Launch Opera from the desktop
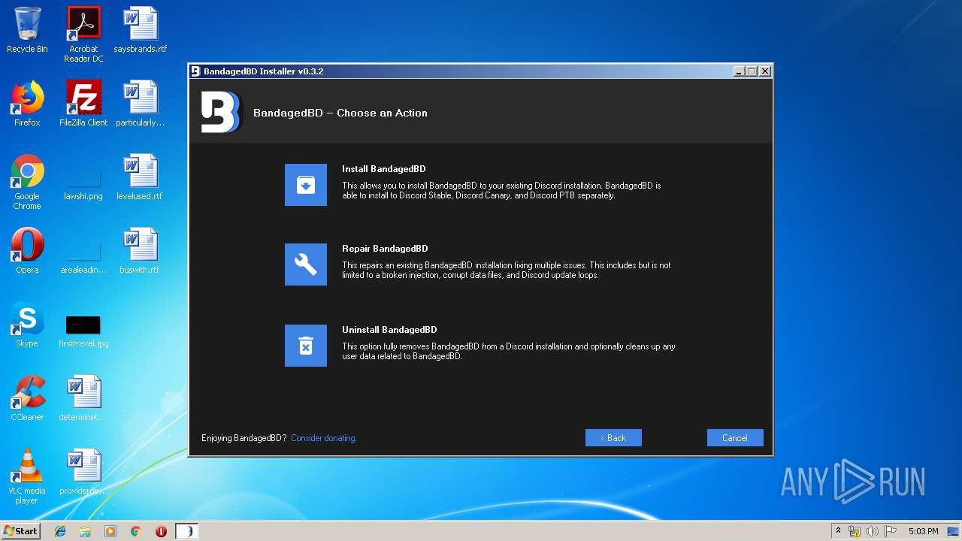Image resolution: width=962 pixels, height=541 pixels. tap(27, 251)
